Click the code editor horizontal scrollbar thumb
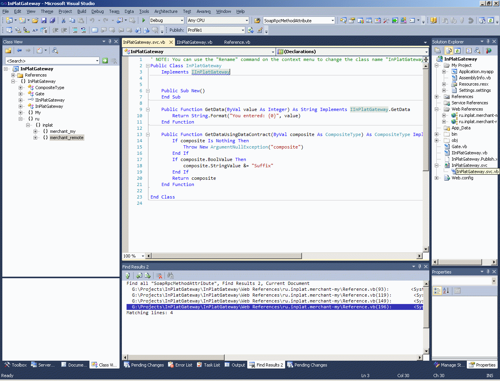 (x=227, y=256)
